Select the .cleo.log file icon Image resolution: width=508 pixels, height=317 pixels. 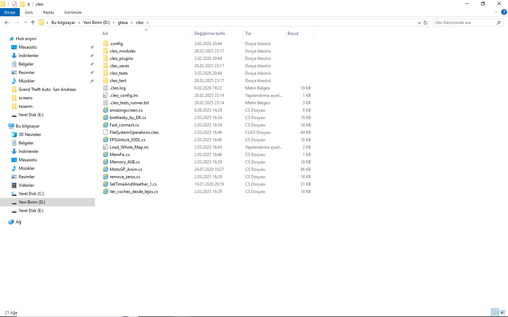105,88
